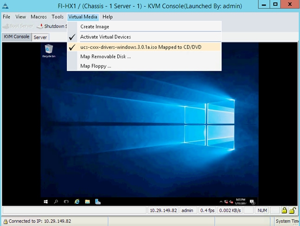This screenshot has width=300, height=226.
Task: Open the File menu
Action: tap(6, 17)
